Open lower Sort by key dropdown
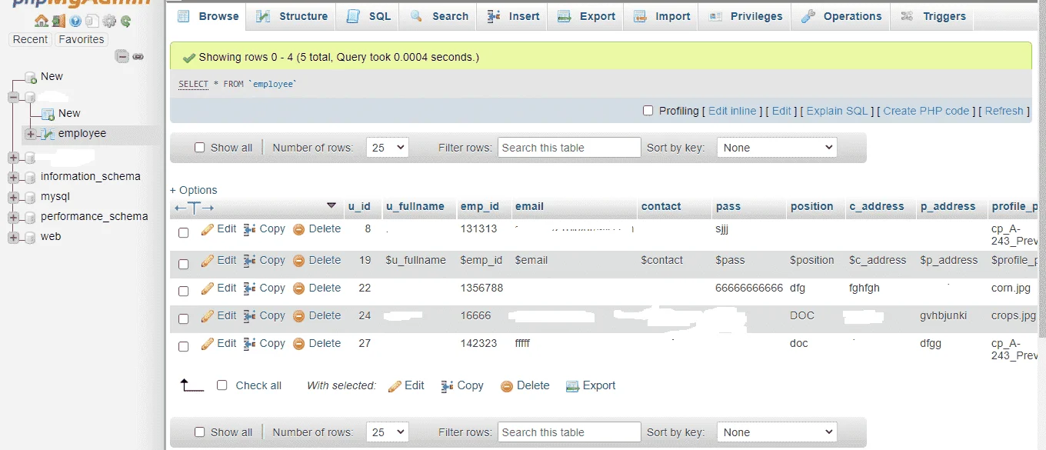1046x450 pixels. [x=777, y=432]
